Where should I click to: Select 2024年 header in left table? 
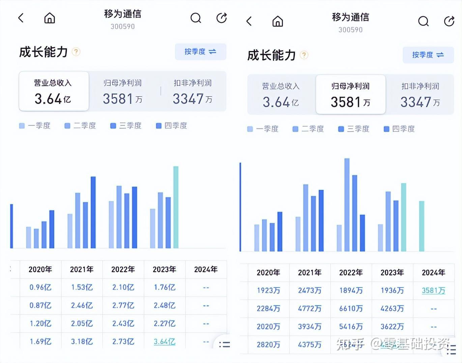point(206,269)
